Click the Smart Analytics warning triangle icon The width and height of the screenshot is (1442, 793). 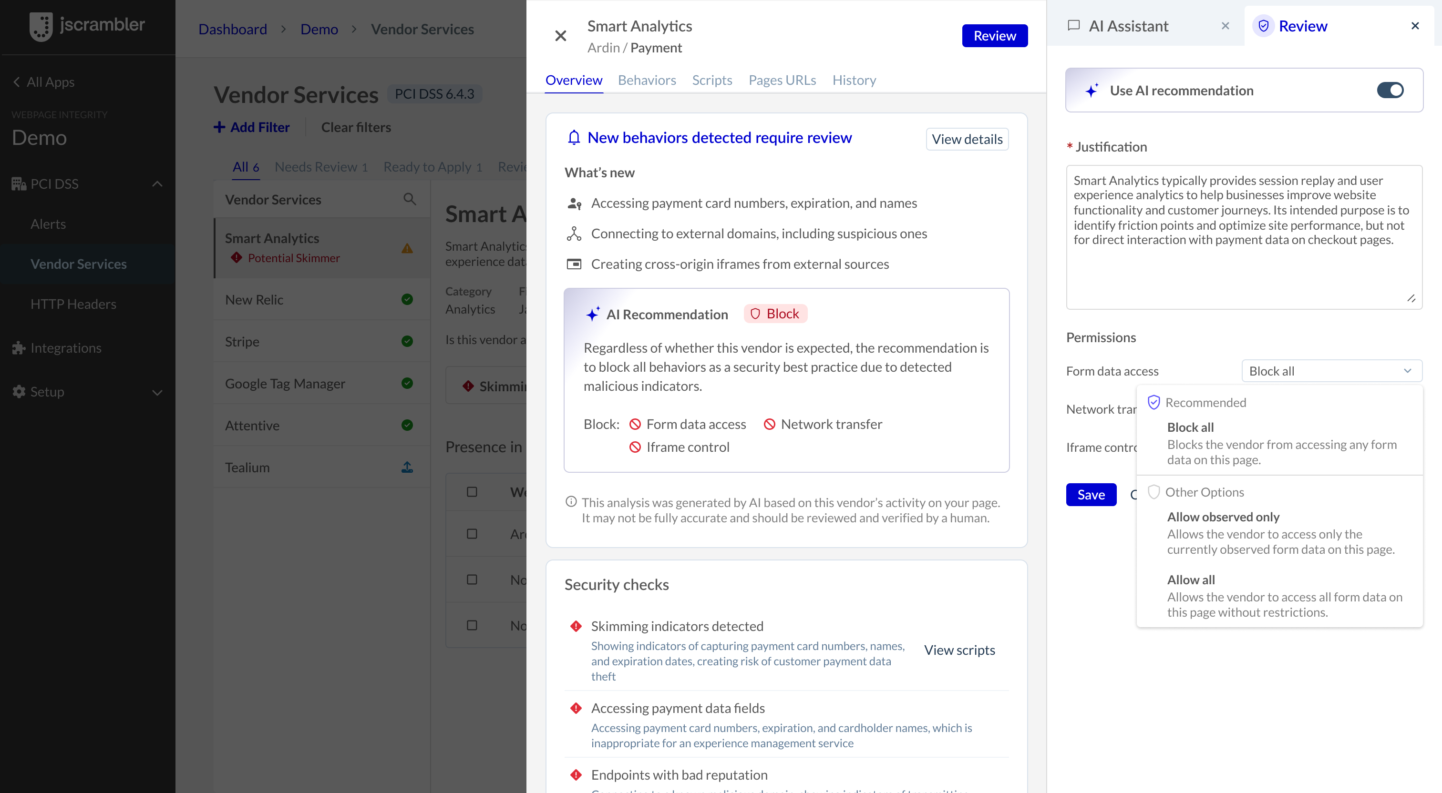[407, 248]
